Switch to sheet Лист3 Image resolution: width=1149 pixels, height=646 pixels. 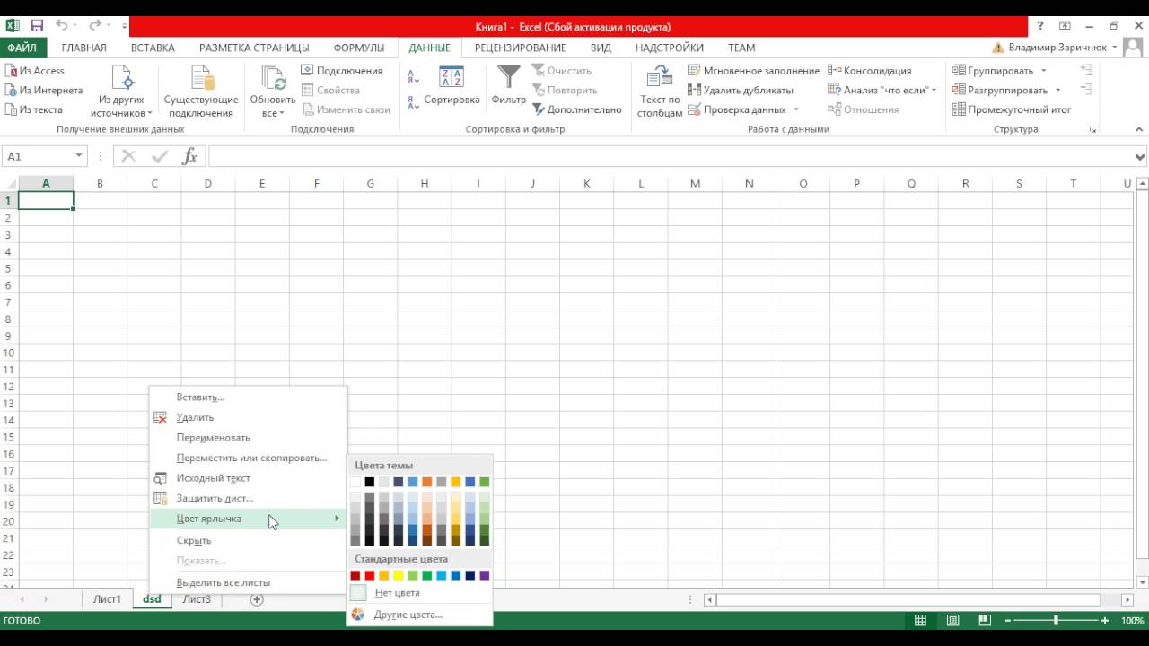tap(197, 599)
